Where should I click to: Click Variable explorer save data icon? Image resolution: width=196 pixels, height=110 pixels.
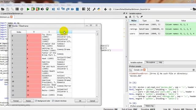coord(134,17)
